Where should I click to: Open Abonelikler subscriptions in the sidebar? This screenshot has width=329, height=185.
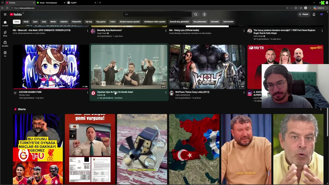click(5, 44)
